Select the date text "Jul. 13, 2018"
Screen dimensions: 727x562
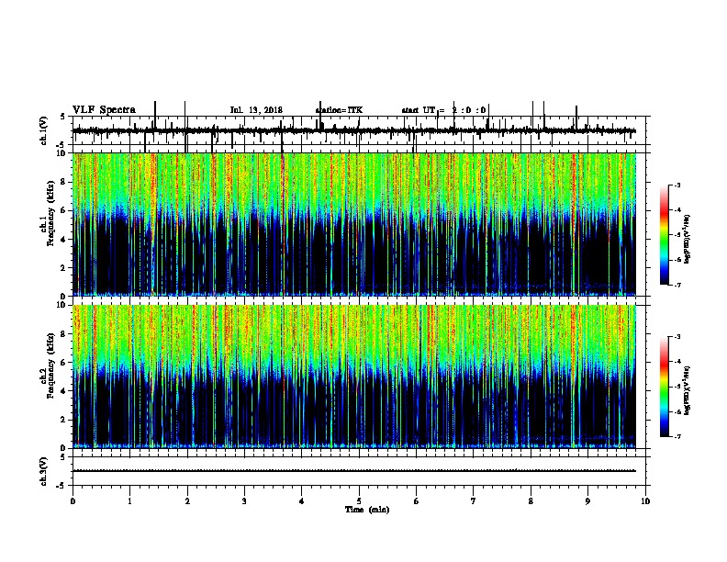256,110
